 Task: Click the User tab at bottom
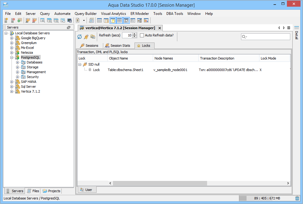(x=87, y=190)
